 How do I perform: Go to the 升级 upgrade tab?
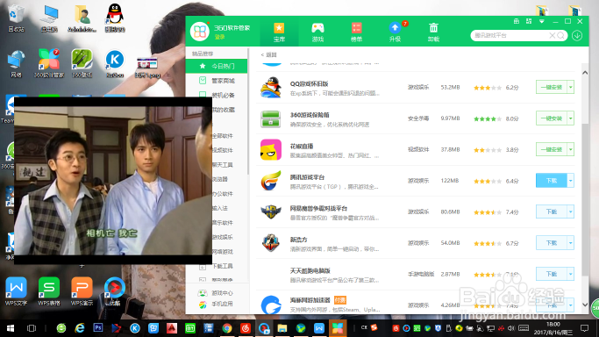pos(395,32)
